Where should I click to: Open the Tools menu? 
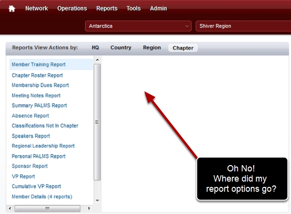133,9
